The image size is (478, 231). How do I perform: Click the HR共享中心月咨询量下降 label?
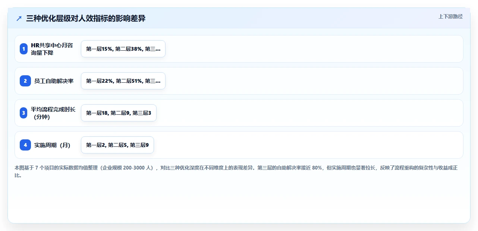53,49
